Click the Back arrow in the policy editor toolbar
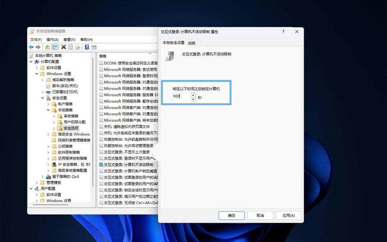387x242 pixels. pos(31,47)
